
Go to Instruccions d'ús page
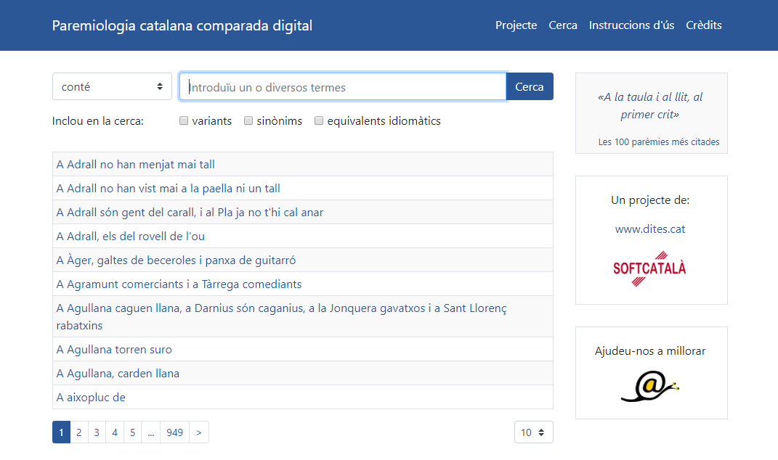pos(631,25)
